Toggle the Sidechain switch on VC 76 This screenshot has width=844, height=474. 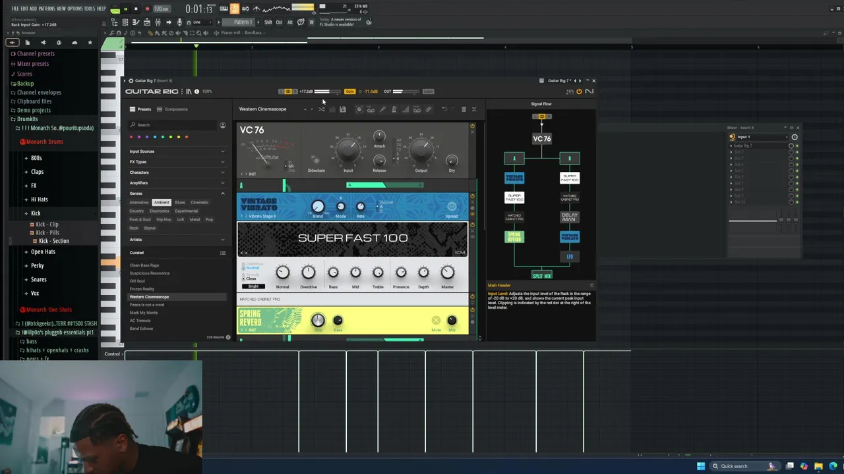(x=316, y=160)
